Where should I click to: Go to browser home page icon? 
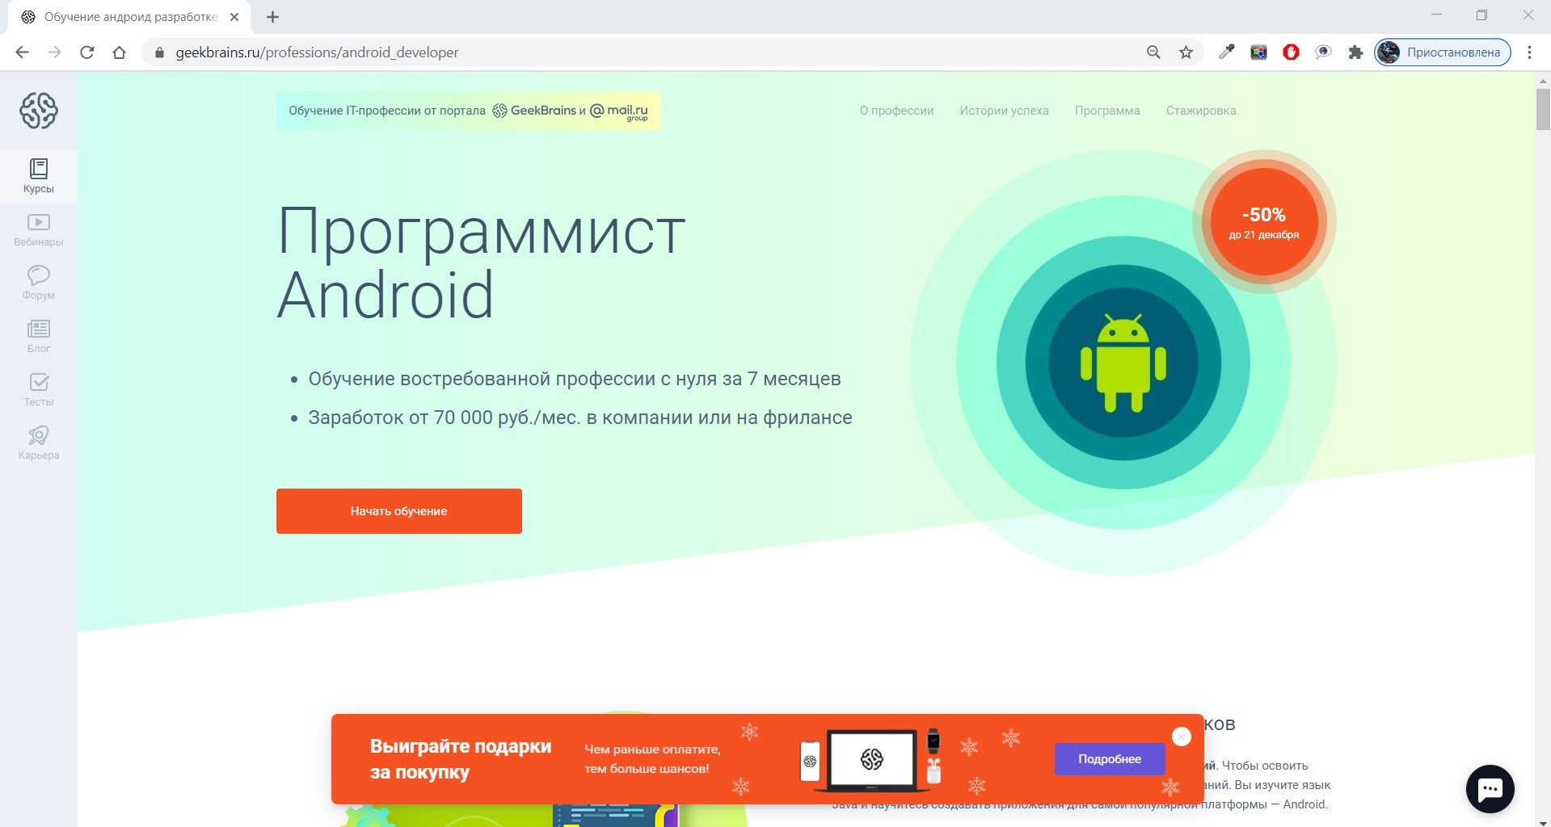(x=119, y=52)
